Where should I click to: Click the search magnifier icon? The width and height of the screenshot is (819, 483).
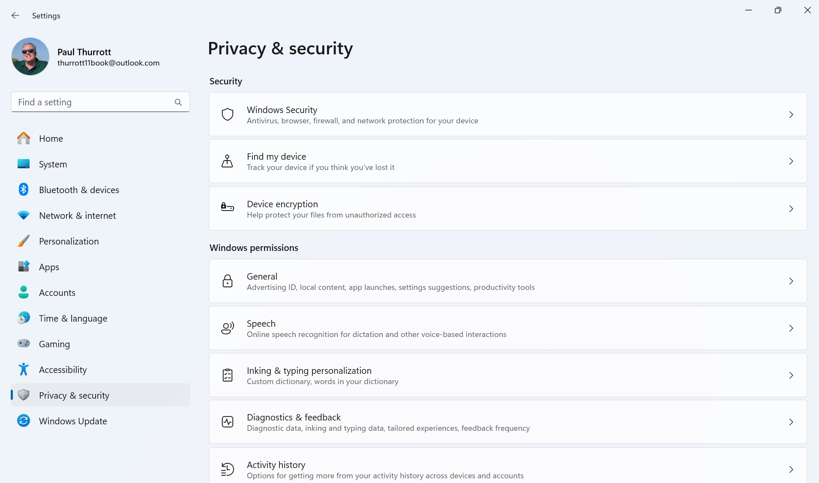point(178,102)
